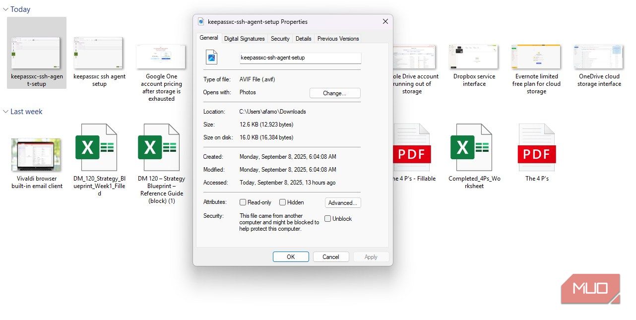The image size is (636, 320).
Task: Select the Google One account pricing image
Action: click(x=161, y=57)
